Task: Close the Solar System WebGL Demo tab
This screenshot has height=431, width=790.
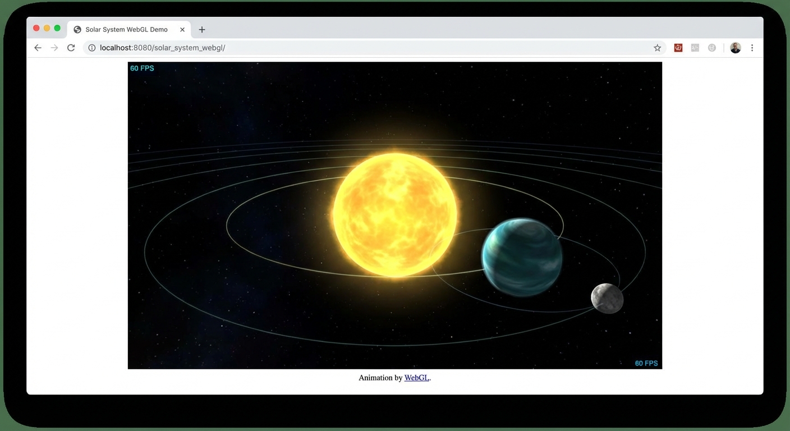Action: (182, 30)
